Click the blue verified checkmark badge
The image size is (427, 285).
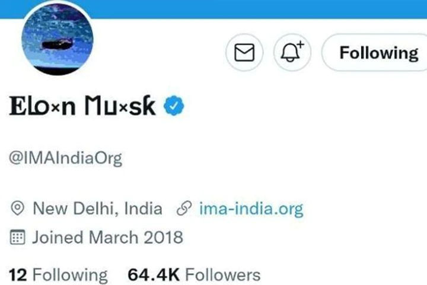(x=174, y=106)
